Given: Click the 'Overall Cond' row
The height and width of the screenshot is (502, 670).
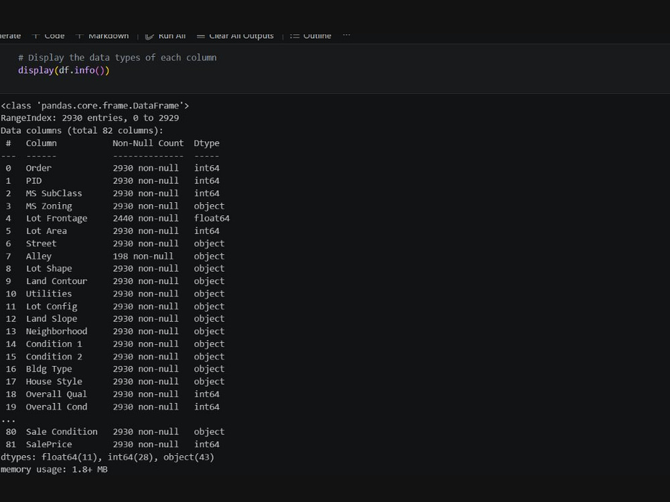Looking at the screenshot, I should pyautogui.click(x=113, y=407).
